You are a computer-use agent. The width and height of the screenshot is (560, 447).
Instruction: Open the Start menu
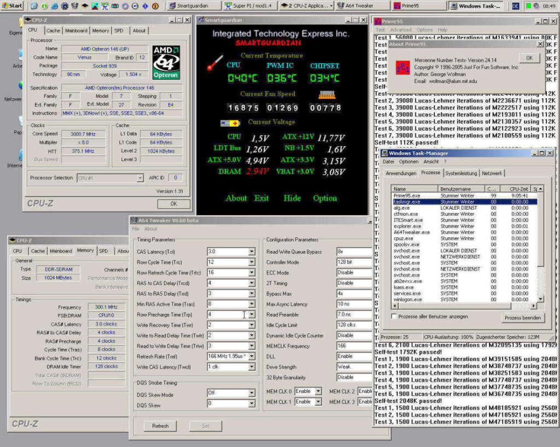pyautogui.click(x=12, y=5)
